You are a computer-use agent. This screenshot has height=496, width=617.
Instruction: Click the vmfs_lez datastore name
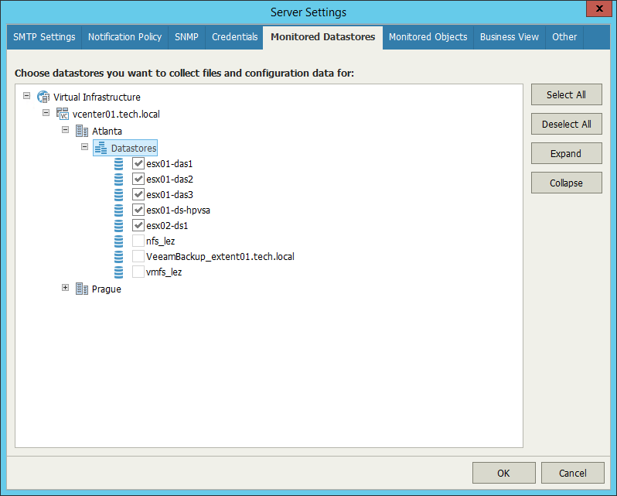click(x=164, y=272)
